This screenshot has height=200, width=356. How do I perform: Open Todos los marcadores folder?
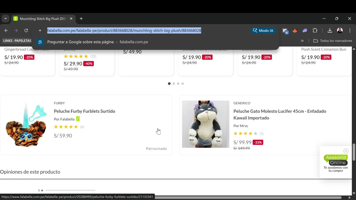coord(333,41)
